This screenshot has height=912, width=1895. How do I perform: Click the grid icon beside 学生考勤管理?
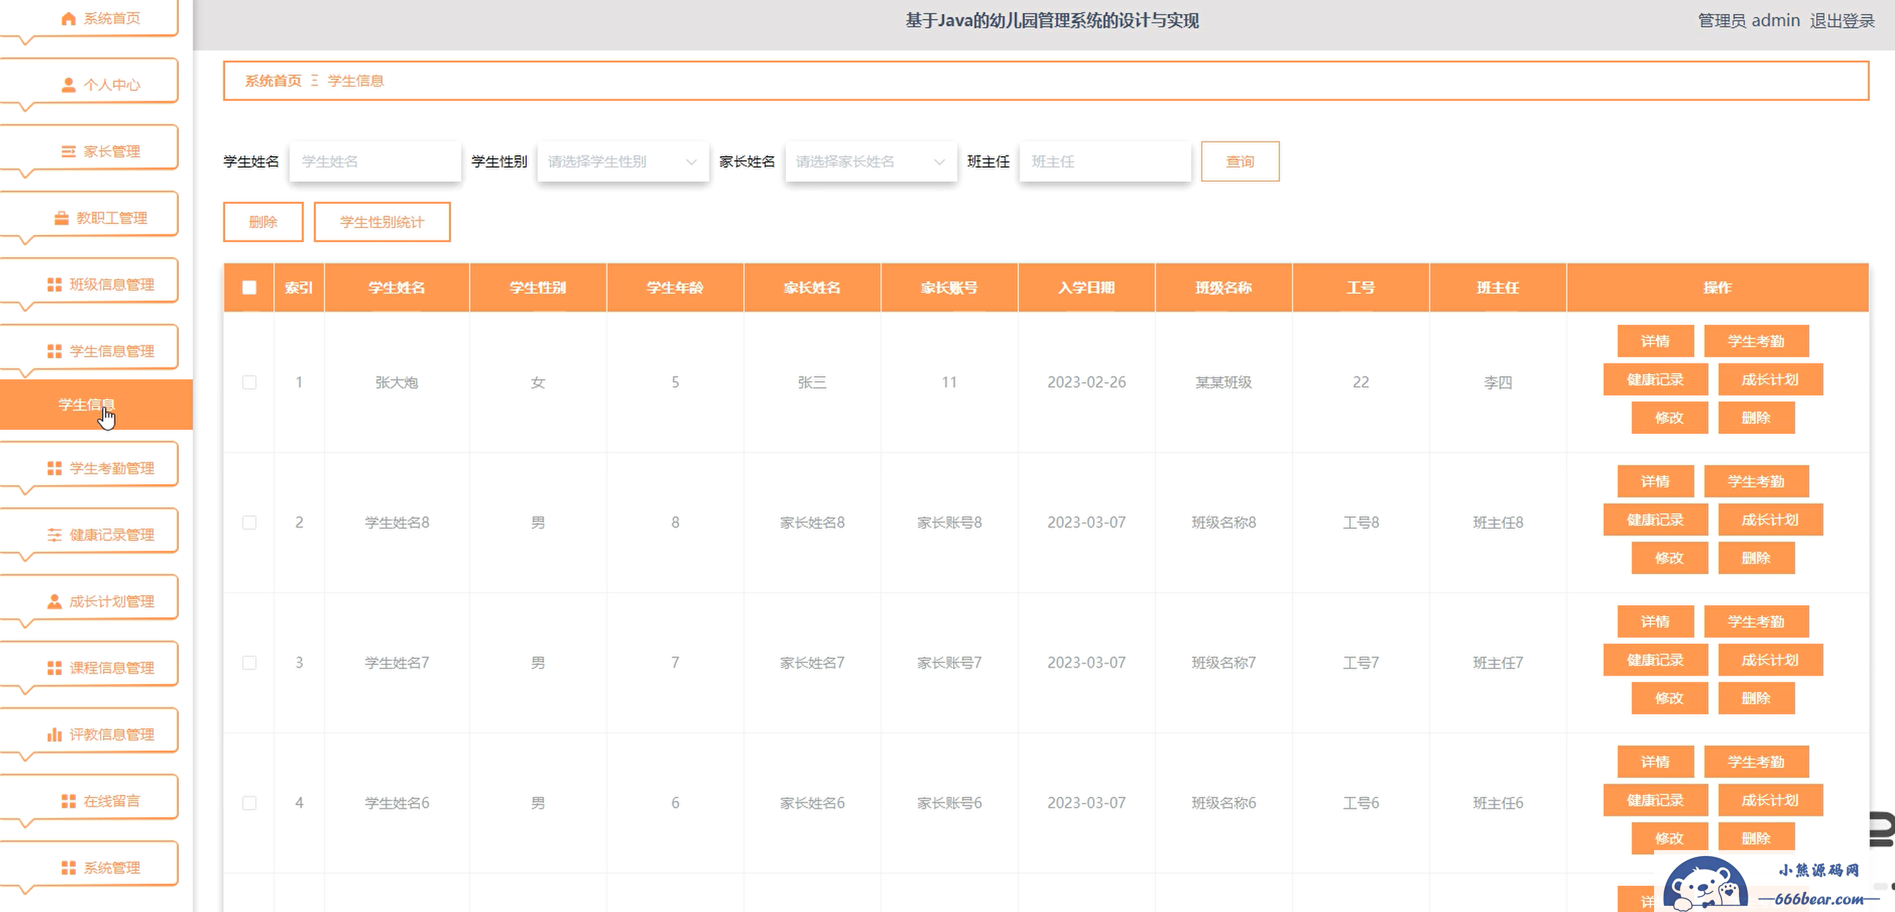tap(55, 468)
